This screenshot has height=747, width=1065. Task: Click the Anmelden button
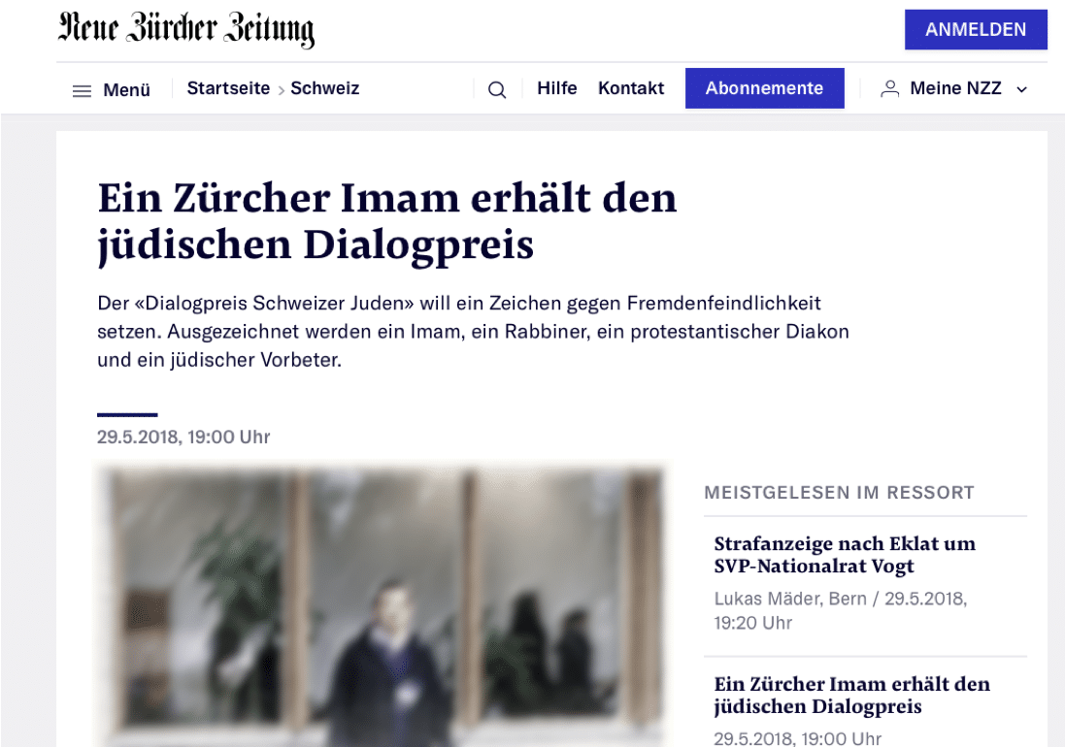click(x=976, y=30)
